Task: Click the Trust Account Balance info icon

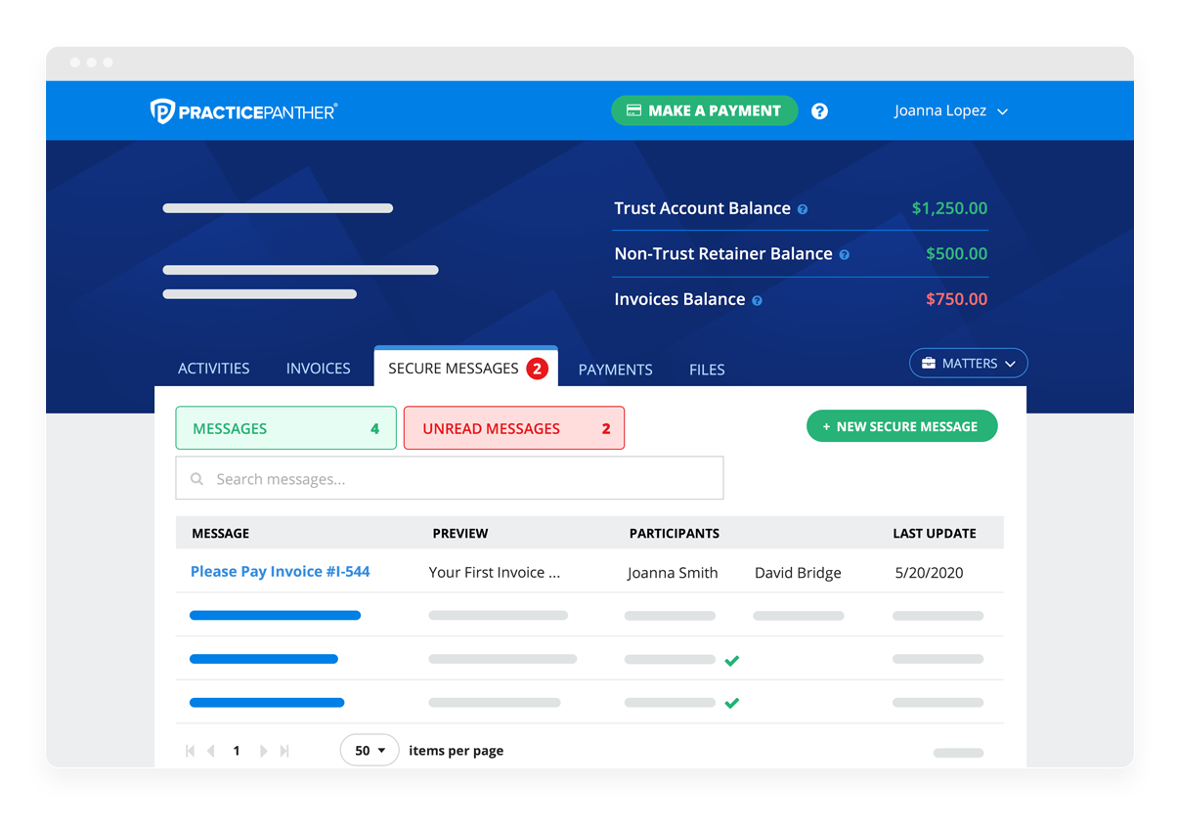Action: pos(804,208)
